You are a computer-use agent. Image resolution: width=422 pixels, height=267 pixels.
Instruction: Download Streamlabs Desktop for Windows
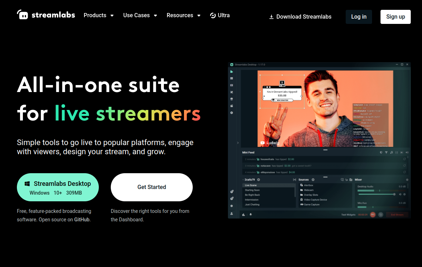click(x=58, y=187)
